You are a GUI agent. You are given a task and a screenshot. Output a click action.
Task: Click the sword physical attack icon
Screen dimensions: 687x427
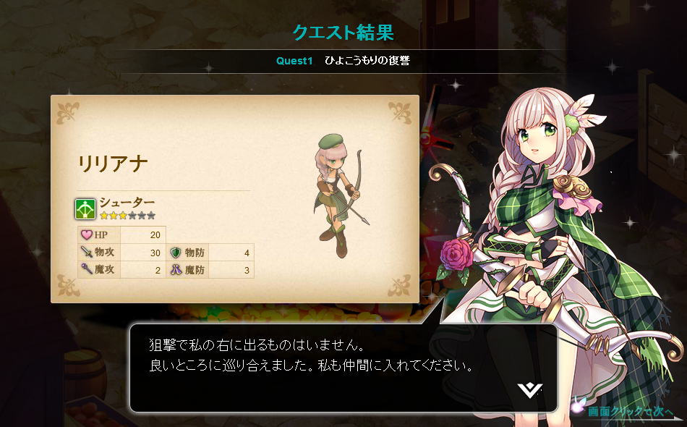click(87, 252)
